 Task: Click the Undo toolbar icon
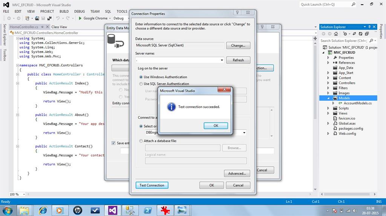[58, 18]
